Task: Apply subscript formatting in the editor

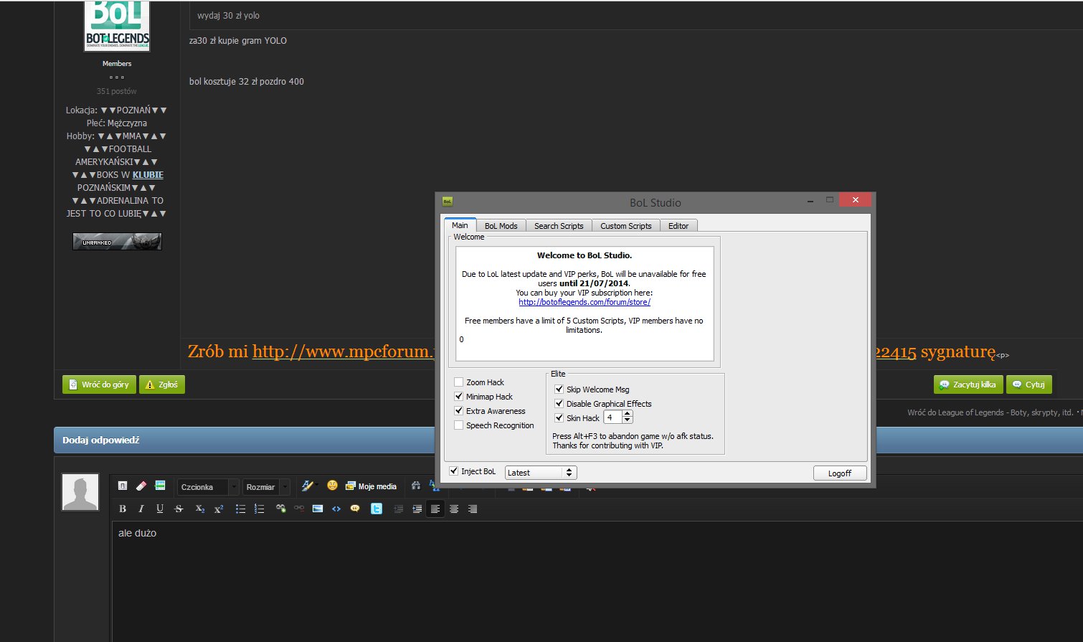Action: point(200,509)
